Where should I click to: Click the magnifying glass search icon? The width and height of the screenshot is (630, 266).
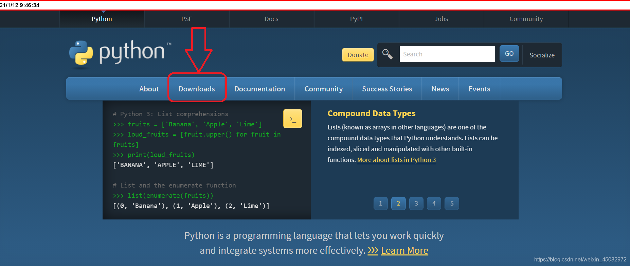387,54
